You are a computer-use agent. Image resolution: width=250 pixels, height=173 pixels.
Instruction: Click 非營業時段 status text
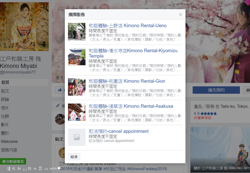click(x=202, y=118)
